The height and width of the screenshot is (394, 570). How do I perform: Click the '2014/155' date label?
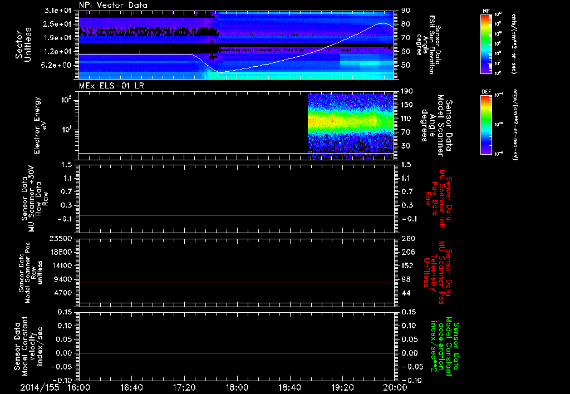pos(40,387)
